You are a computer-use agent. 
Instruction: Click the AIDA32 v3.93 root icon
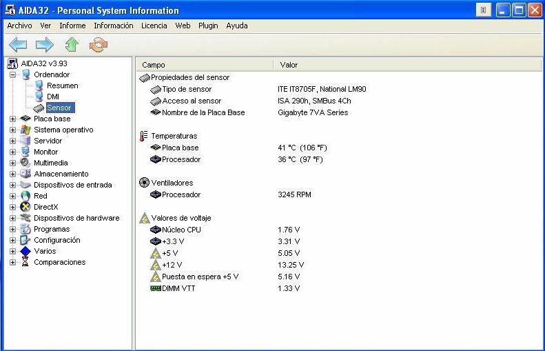coord(12,63)
